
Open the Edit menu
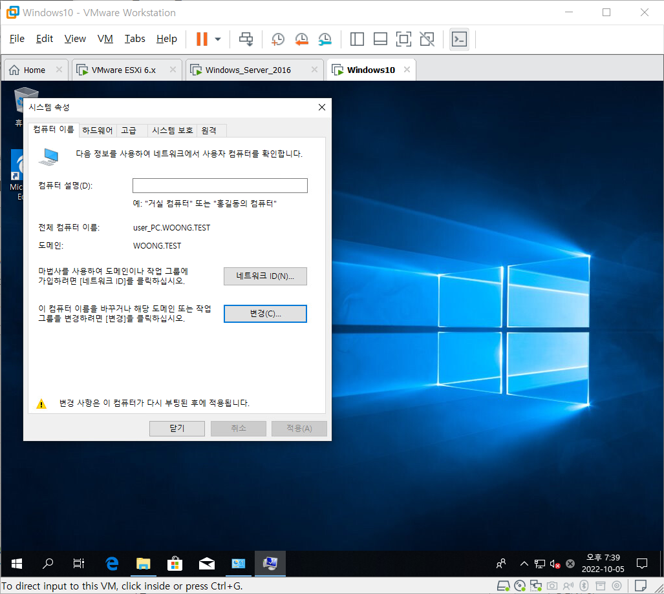tap(45, 39)
